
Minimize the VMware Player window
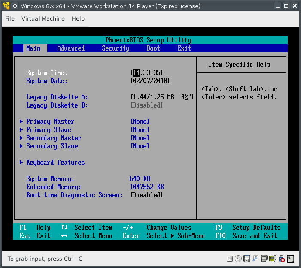pyautogui.click(x=277, y=6)
